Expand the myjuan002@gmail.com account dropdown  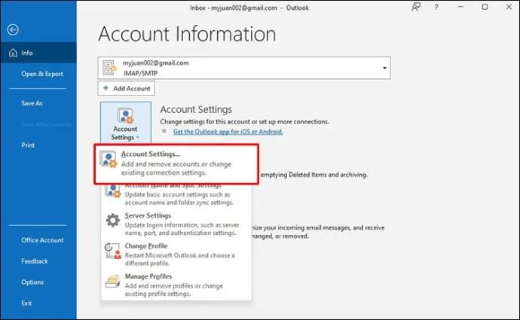(x=384, y=68)
